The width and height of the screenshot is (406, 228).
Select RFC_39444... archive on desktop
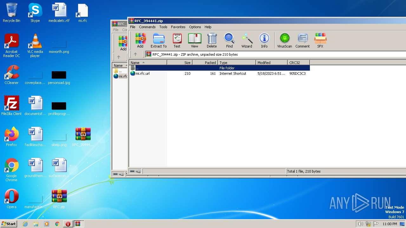(x=83, y=137)
